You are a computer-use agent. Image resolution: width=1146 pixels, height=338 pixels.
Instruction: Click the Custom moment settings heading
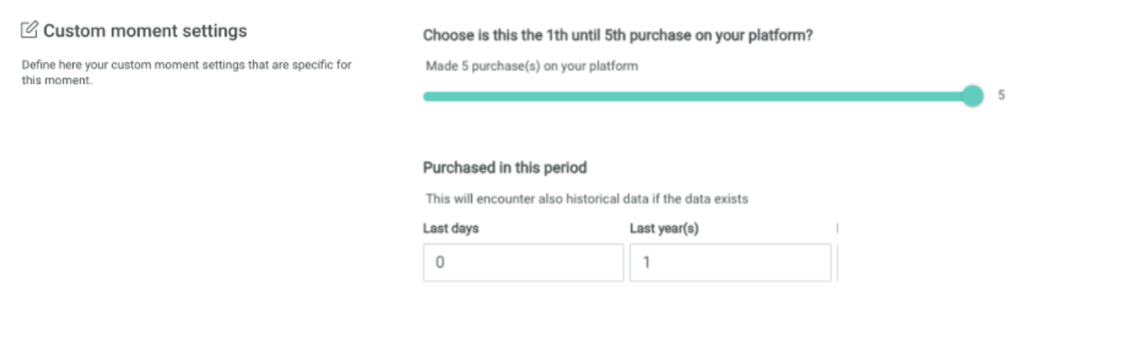point(145,31)
